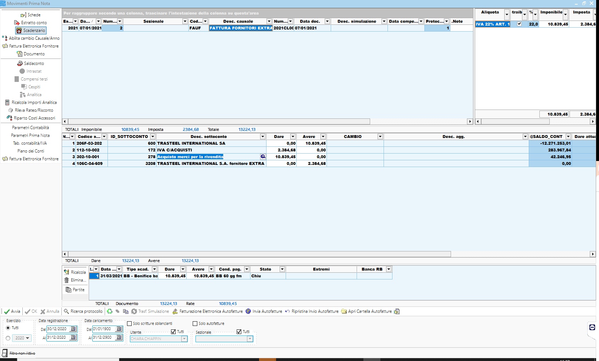The height and width of the screenshot is (361, 599).
Task: Open the Schede sidebar item
Action: [x=31, y=15]
